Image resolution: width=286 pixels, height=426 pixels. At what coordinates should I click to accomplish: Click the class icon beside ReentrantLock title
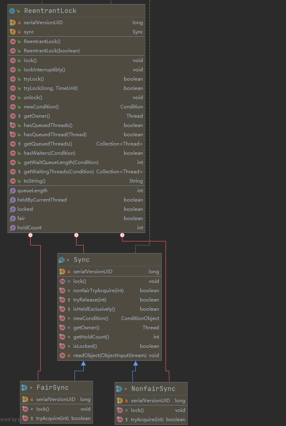coord(12,11)
